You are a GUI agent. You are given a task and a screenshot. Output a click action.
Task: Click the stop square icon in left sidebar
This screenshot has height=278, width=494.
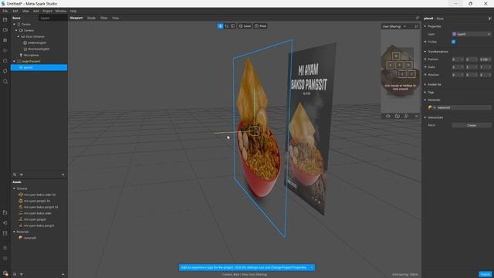5,60
